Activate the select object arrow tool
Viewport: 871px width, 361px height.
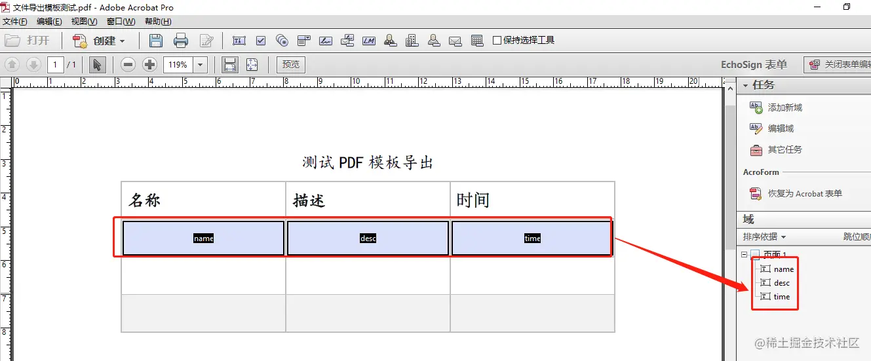97,64
